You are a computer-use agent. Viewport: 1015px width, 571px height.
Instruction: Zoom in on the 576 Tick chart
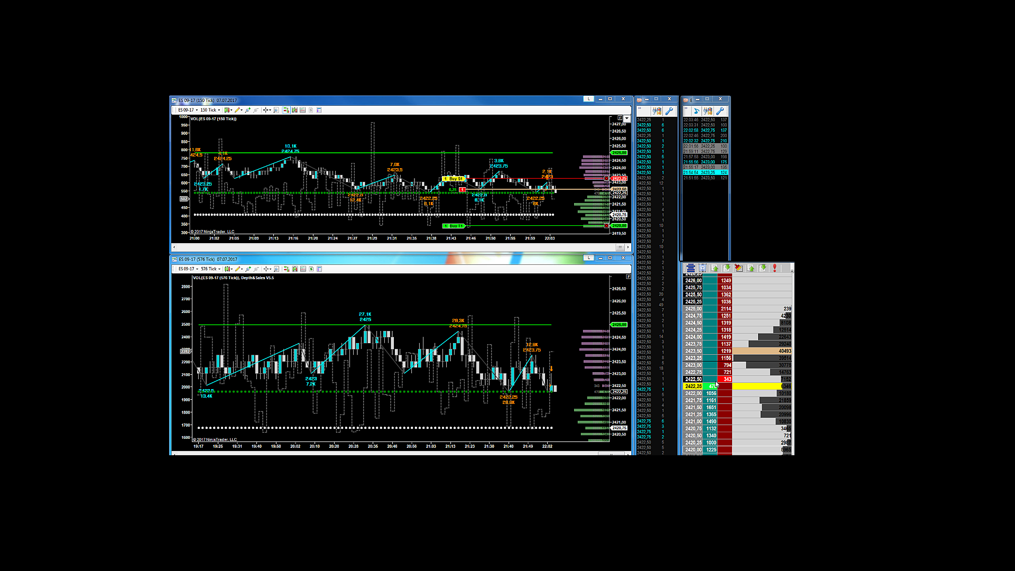tap(248, 269)
